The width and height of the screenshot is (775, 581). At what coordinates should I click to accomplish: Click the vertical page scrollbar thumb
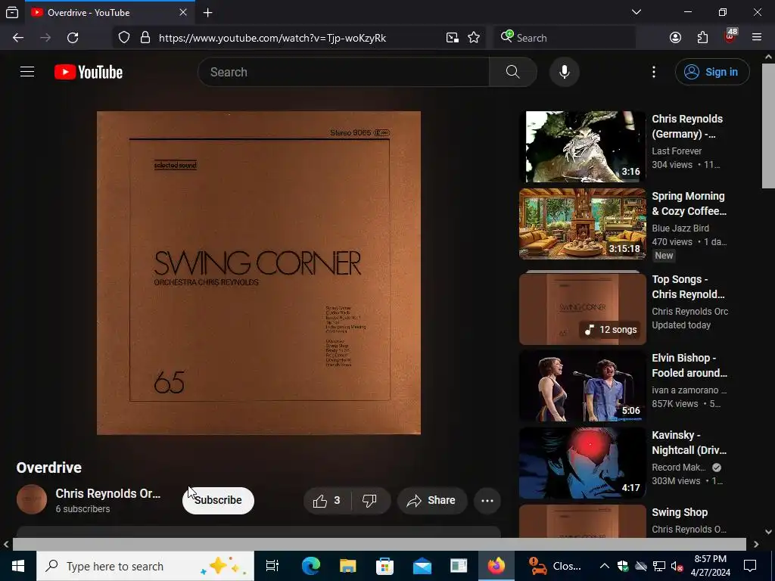tap(768, 126)
